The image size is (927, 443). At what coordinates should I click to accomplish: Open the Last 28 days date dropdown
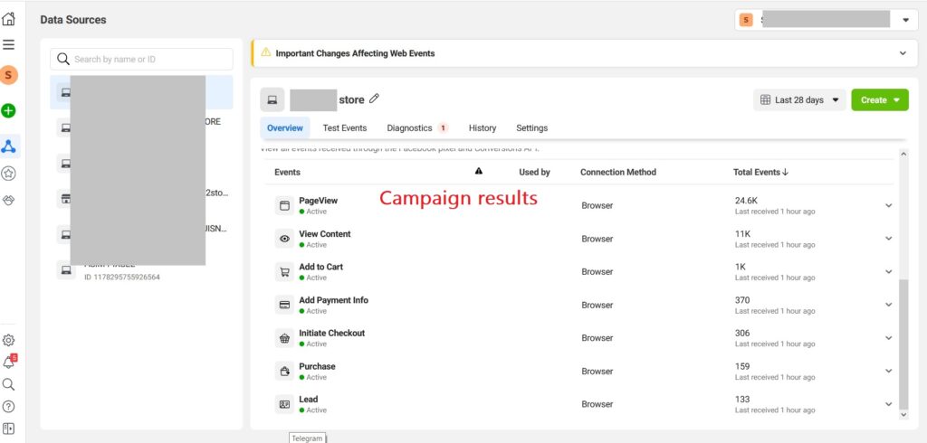tap(799, 100)
